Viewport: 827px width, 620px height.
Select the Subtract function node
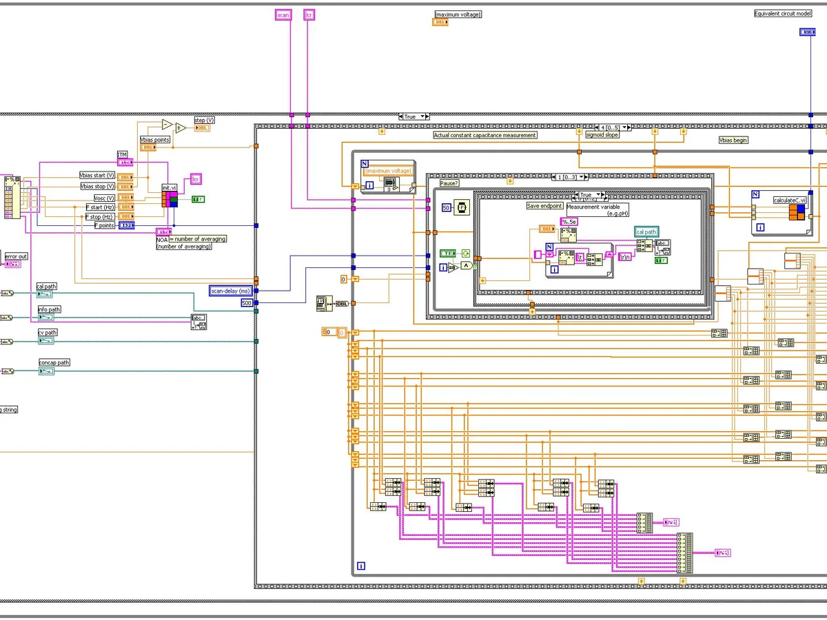tap(167, 125)
